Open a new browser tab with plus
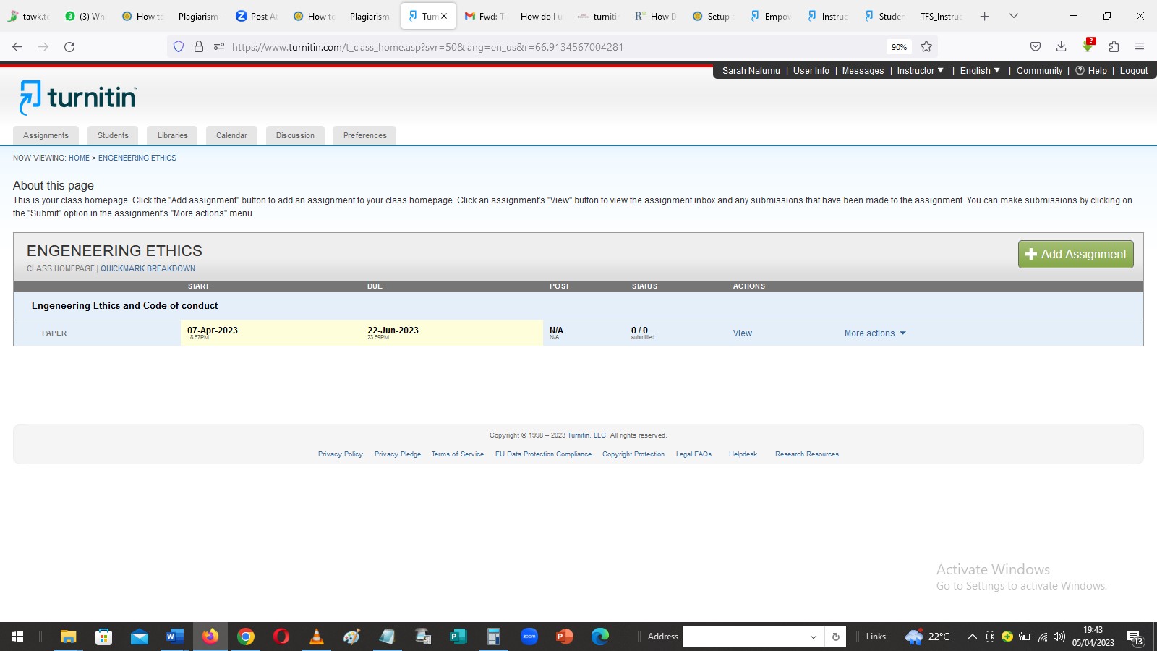Image resolution: width=1157 pixels, height=651 pixels. (984, 16)
